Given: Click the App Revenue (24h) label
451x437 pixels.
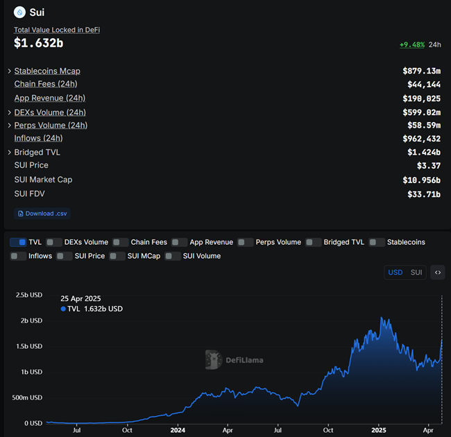Looking at the screenshot, I should pos(50,98).
